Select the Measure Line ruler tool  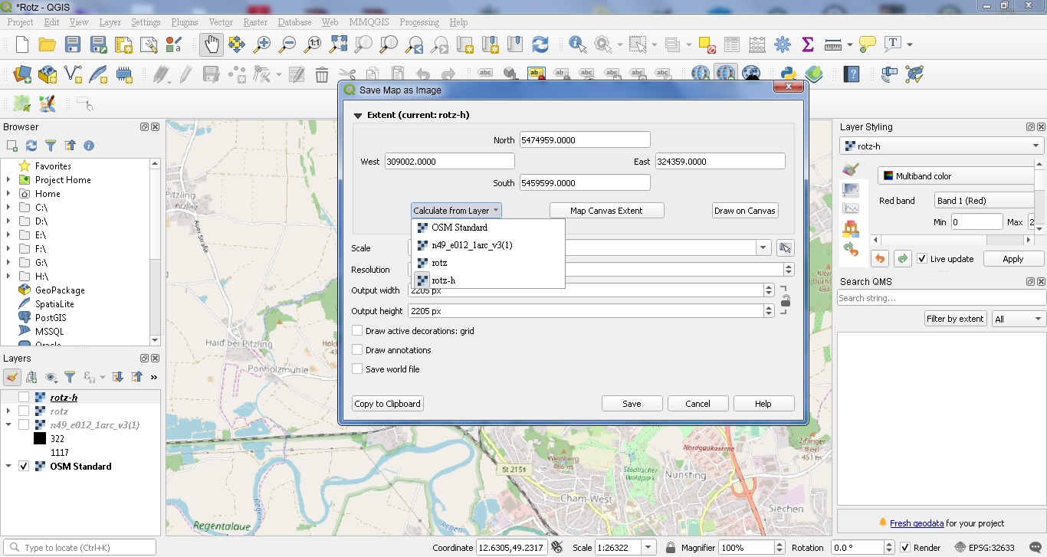[x=833, y=44]
